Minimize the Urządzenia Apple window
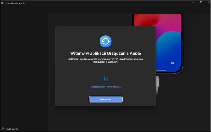Screen dimensions: 211x132 click(x=193, y=2)
